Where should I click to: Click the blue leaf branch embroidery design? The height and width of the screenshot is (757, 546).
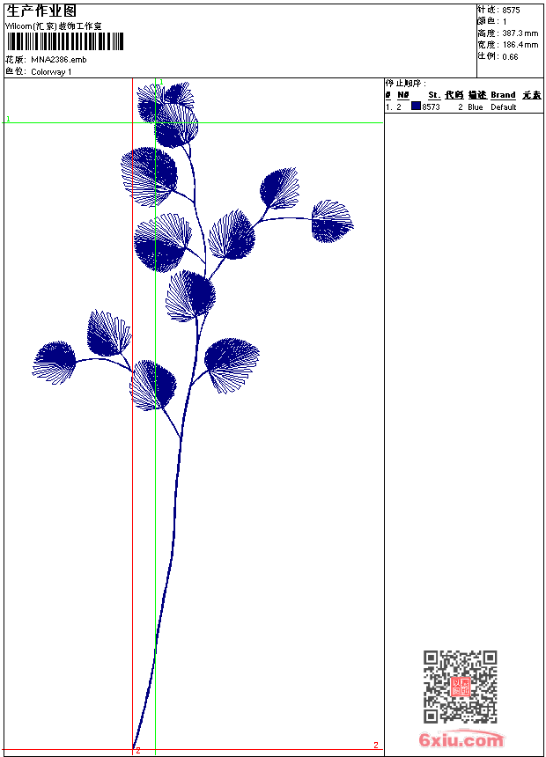(193, 415)
